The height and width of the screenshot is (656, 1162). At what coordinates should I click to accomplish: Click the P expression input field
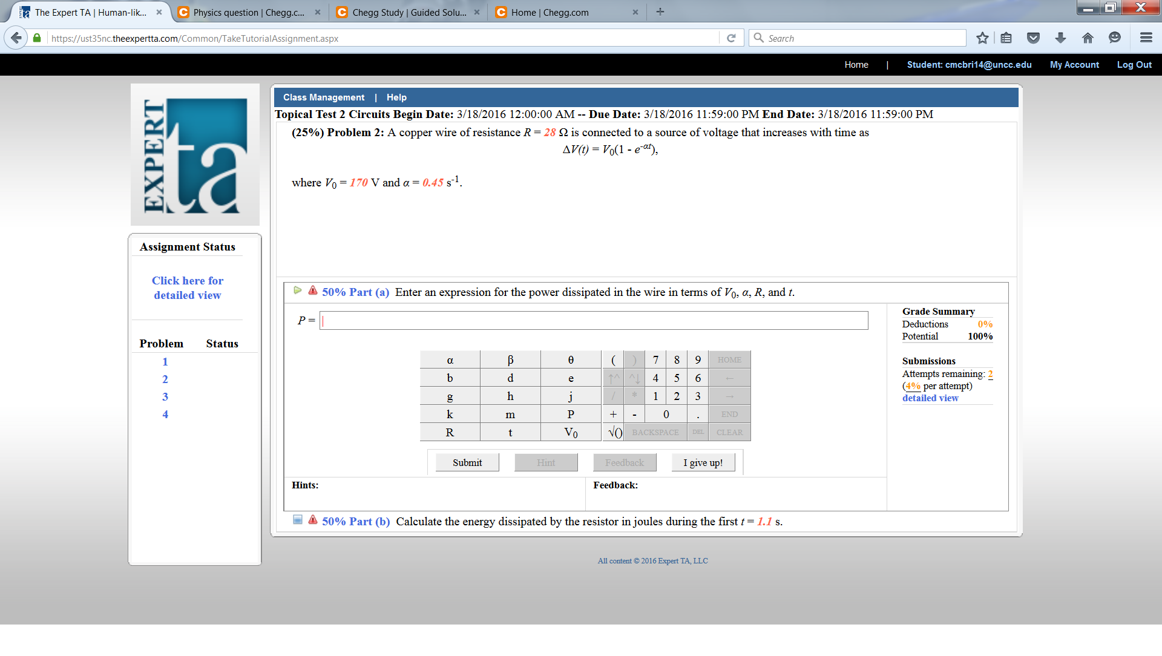[593, 321]
